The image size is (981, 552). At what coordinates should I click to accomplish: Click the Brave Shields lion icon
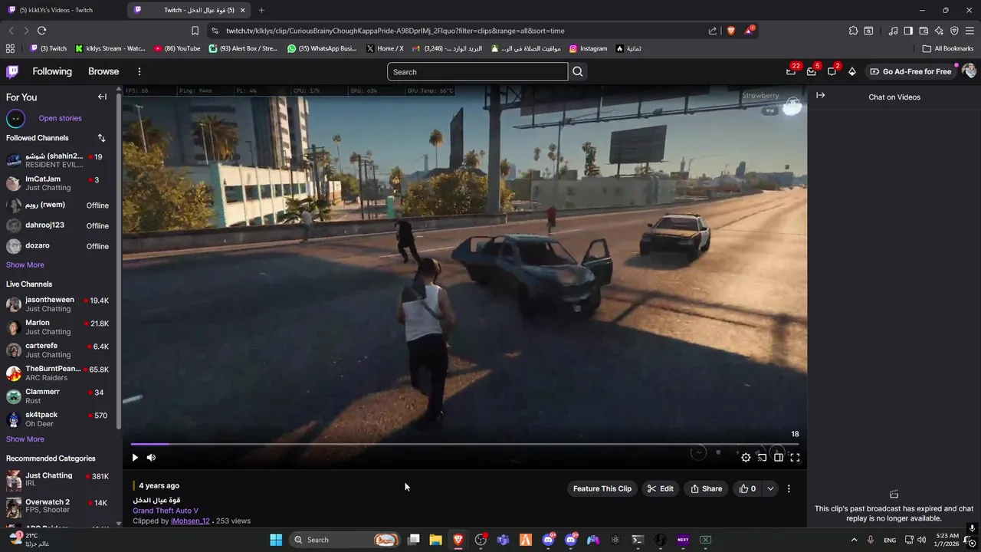[730, 31]
